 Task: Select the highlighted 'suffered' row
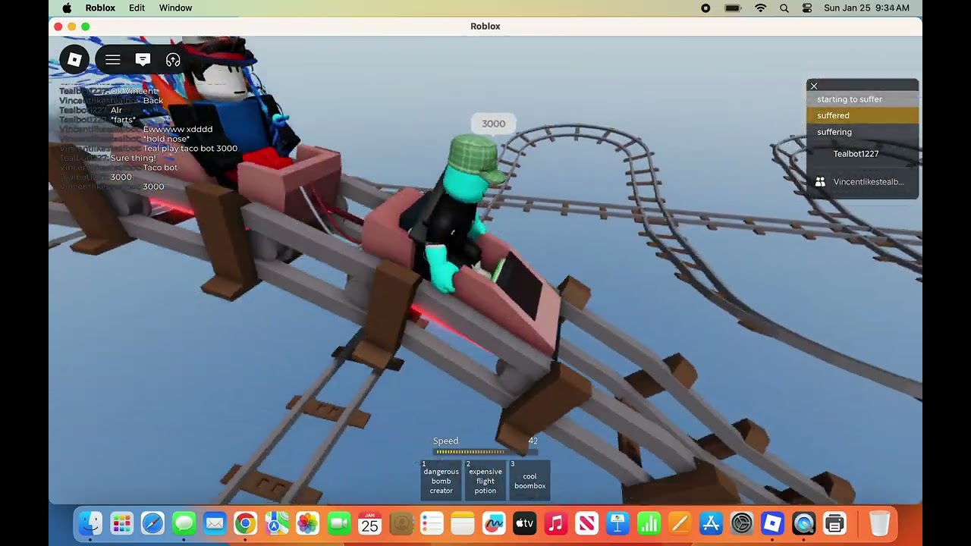point(863,115)
